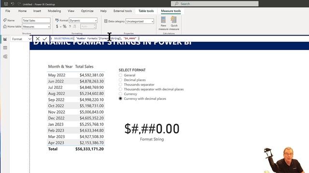The height and width of the screenshot is (173, 309).
Task: Select the Currency option
Action: 120,94
